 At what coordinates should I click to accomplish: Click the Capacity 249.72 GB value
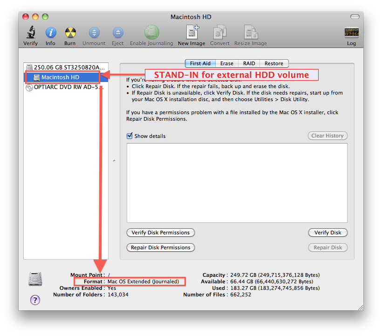click(275, 275)
